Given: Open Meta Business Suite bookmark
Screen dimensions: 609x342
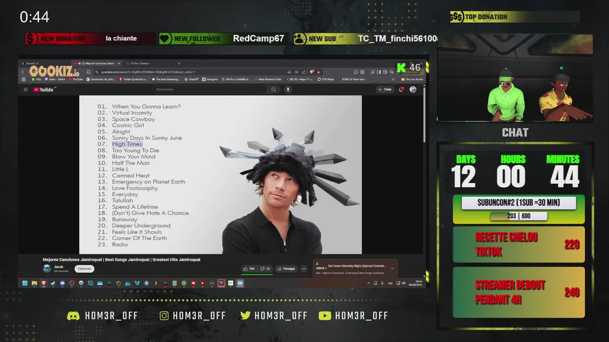Looking at the screenshot, I should [268, 79].
